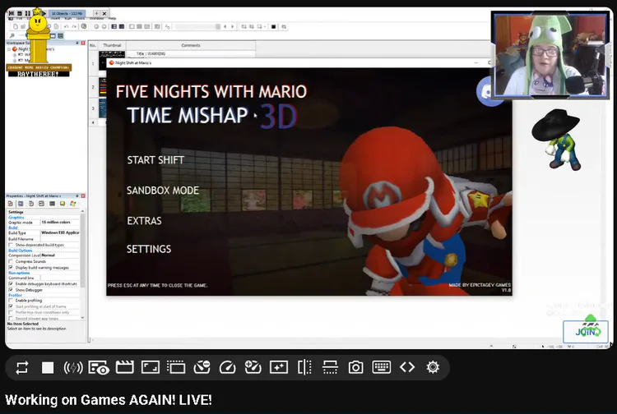Click the speedometer minus icon
This screenshot has width=617, height=414.
(202, 368)
